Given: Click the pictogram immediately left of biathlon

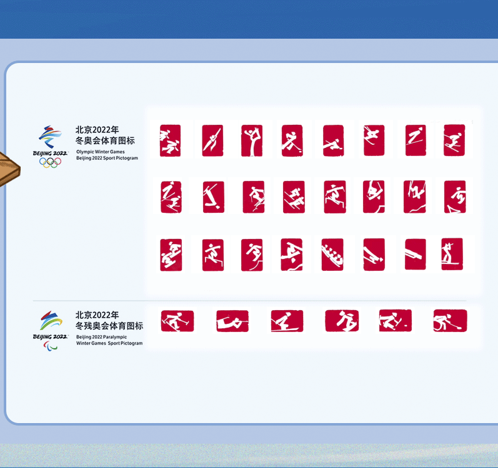Looking at the screenshot, I should click(415, 255).
